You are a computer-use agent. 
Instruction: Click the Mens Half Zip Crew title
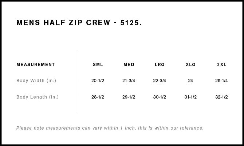79,23
